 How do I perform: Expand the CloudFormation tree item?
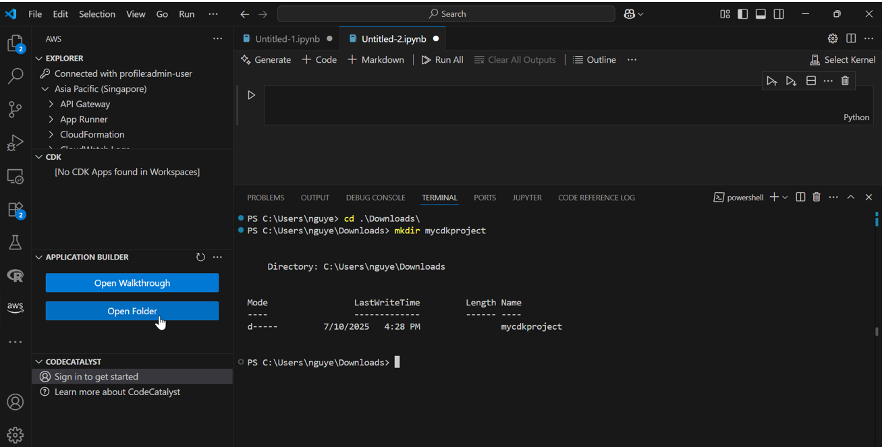[x=51, y=134]
